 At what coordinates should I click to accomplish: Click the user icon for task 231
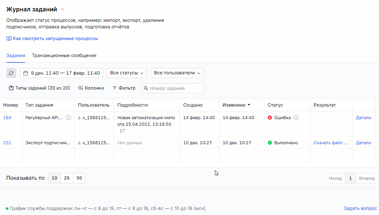[79, 142]
